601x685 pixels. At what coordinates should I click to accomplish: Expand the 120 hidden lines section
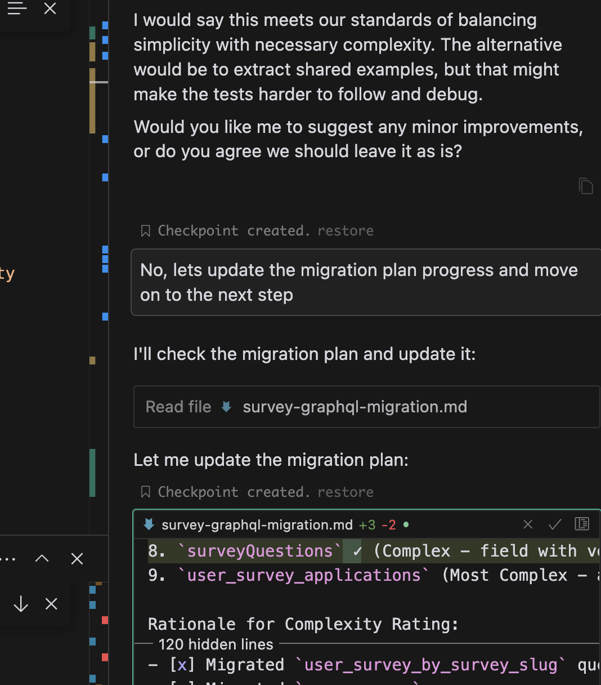(x=216, y=644)
